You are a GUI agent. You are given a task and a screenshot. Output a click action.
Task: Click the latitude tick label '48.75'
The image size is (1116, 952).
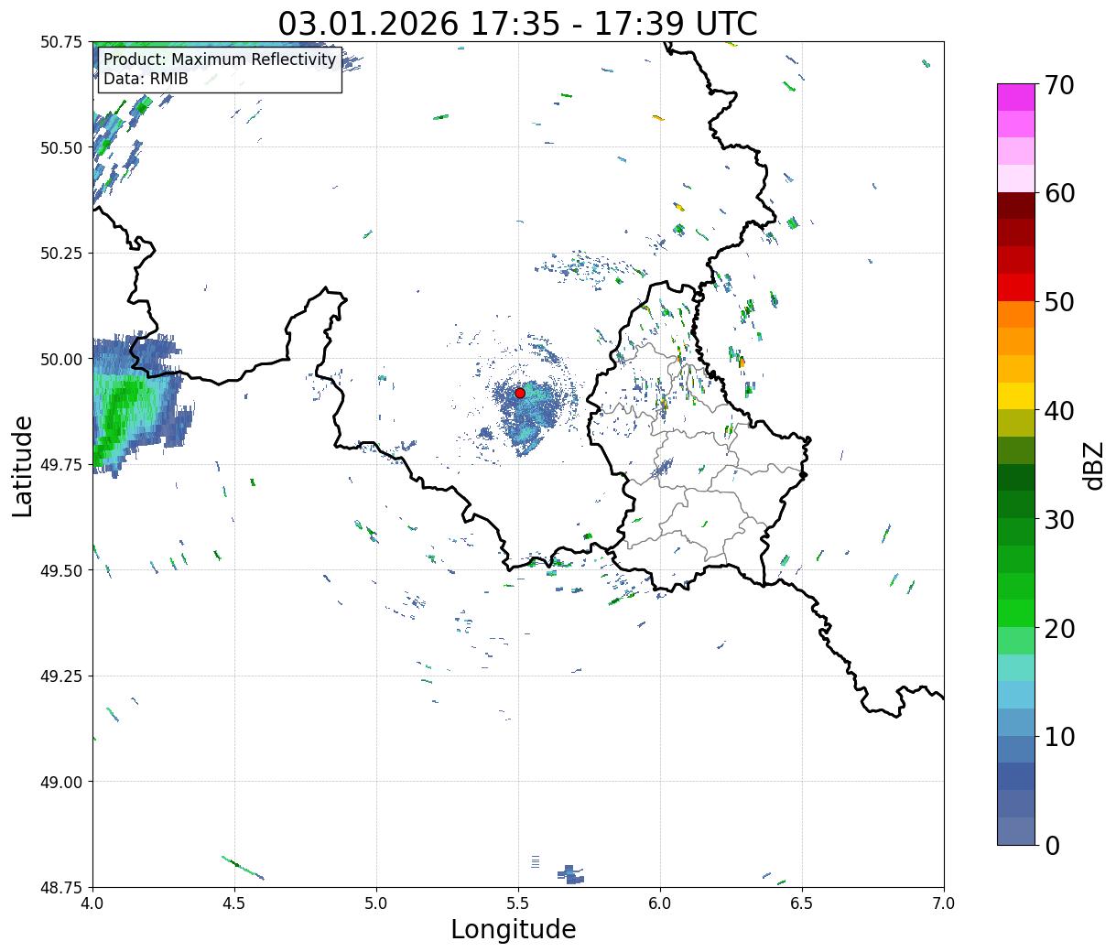pos(61,887)
